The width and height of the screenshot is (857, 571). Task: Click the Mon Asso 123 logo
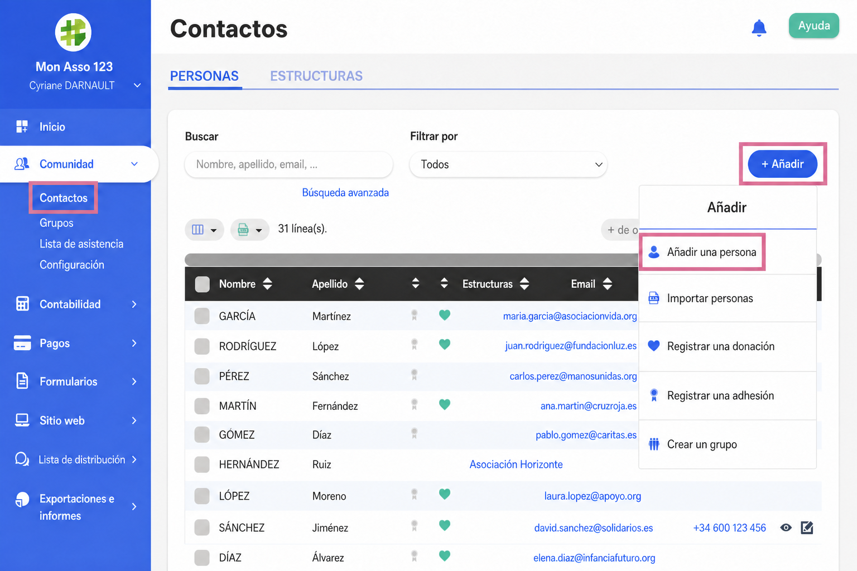pyautogui.click(x=73, y=32)
